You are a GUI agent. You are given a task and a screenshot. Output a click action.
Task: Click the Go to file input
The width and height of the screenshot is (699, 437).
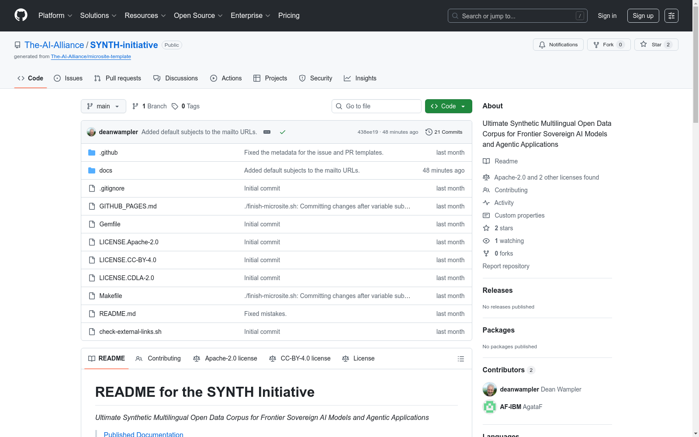pos(377,106)
